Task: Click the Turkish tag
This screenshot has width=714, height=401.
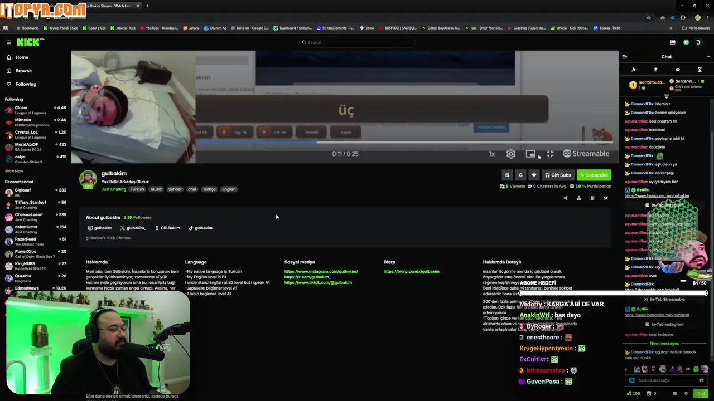Action: pyautogui.click(x=137, y=189)
